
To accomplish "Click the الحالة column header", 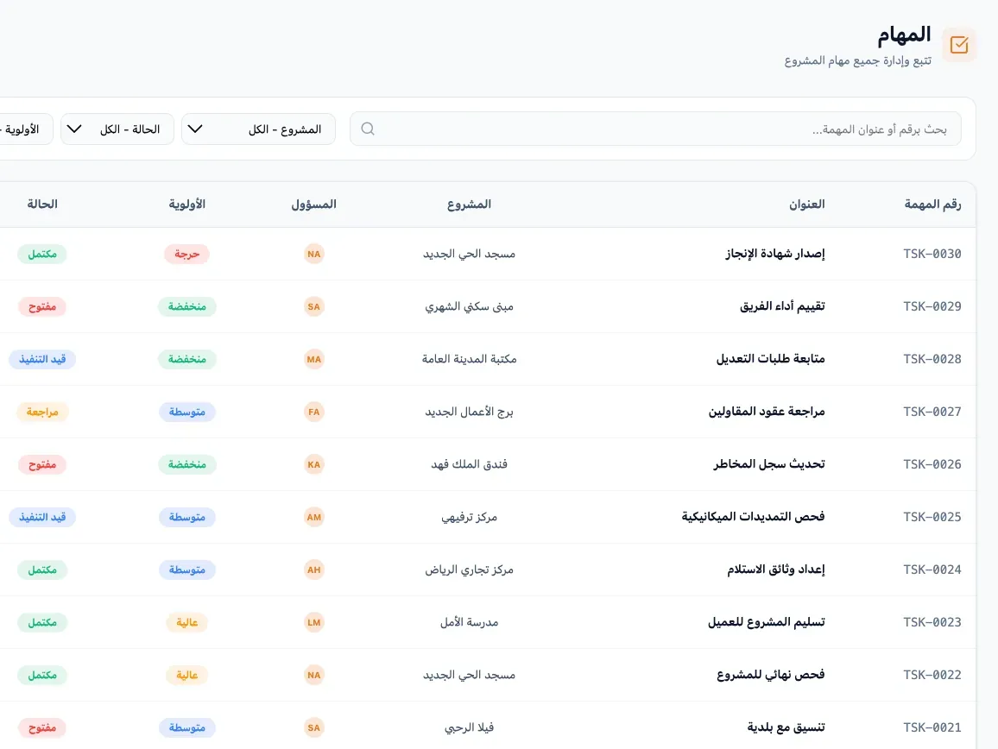I will coord(42,205).
